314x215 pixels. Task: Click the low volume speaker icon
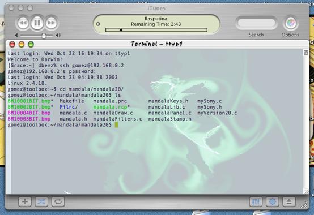(x=16, y=36)
